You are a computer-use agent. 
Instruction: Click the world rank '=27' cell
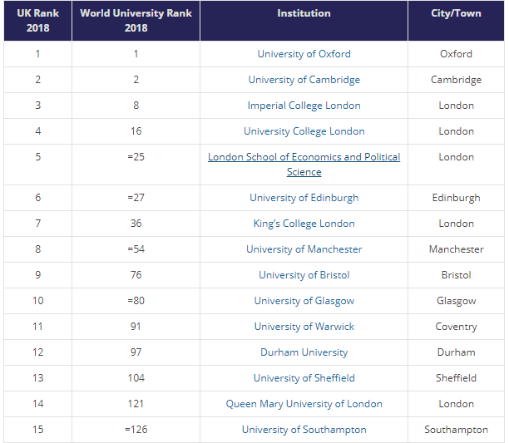click(x=136, y=198)
